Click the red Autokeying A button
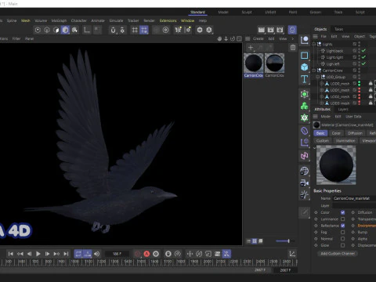 [146, 254]
